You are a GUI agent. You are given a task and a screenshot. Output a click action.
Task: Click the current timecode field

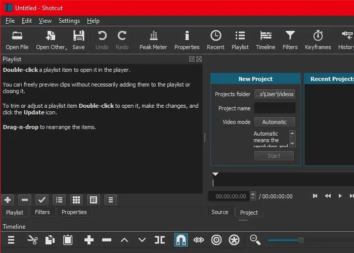click(x=229, y=196)
